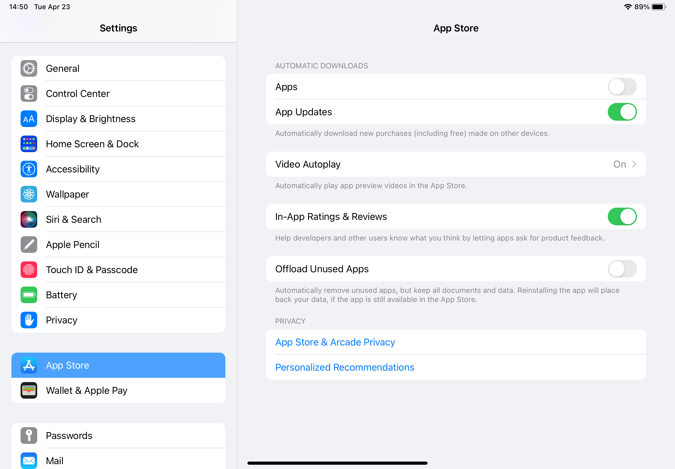Tap the Passwords key icon
This screenshot has width=675, height=469.
(29, 436)
